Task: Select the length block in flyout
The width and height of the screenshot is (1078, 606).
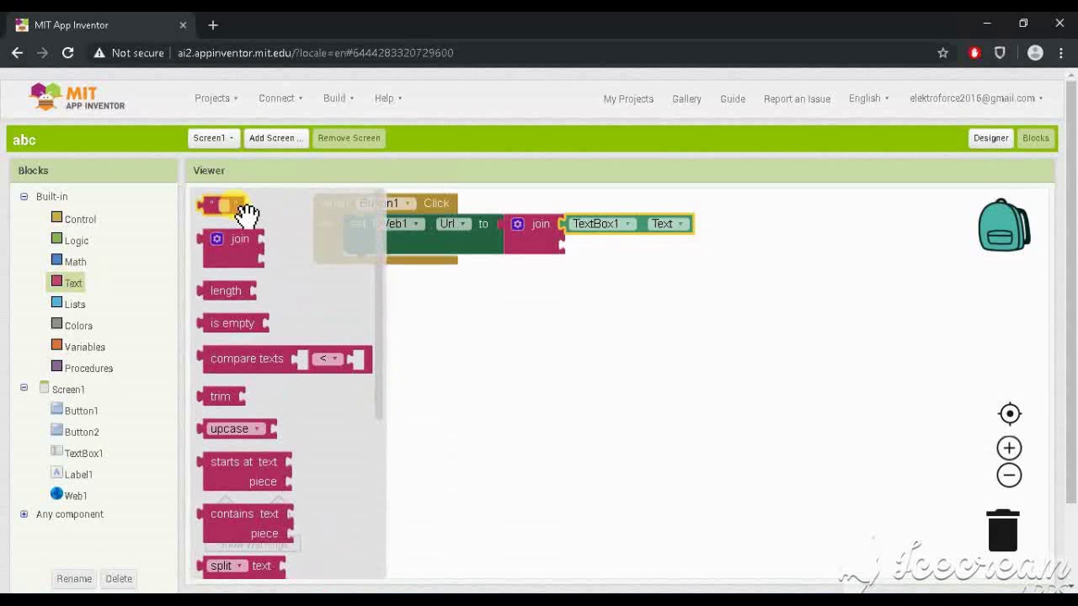Action: click(227, 290)
